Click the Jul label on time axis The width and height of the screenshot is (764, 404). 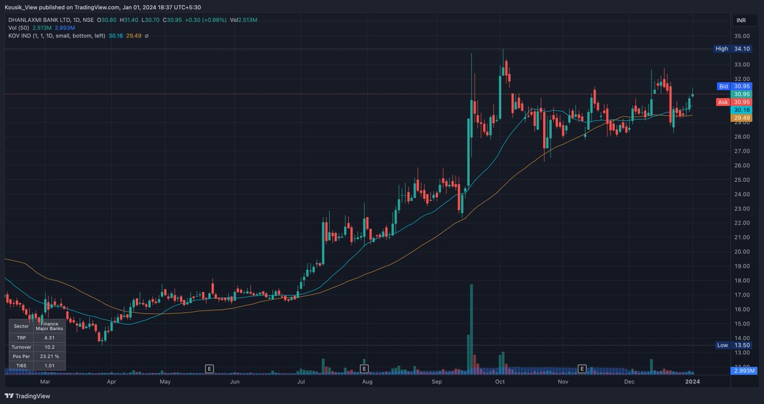pos(301,382)
